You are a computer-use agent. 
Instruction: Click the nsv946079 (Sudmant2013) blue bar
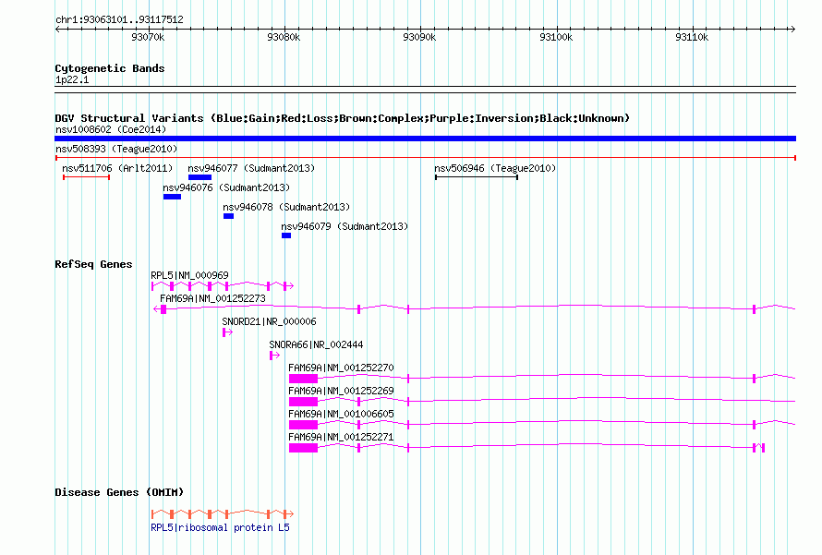click(x=286, y=235)
